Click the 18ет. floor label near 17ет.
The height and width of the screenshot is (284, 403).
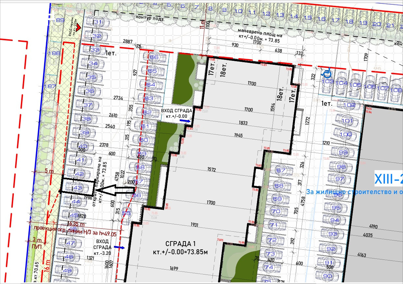[224, 70]
